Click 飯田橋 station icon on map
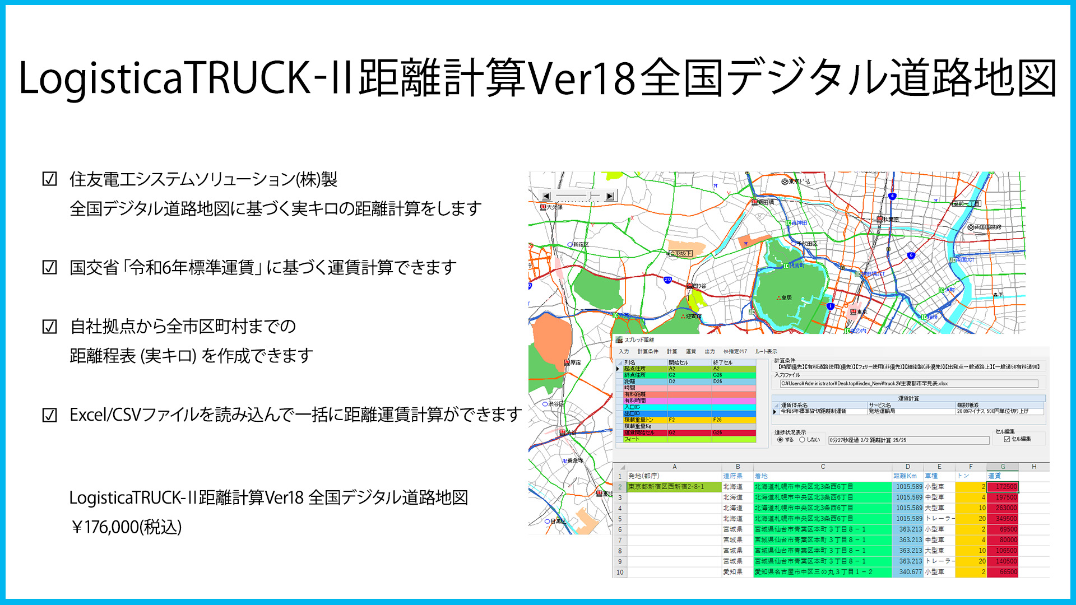Image resolution: width=1076 pixels, height=605 pixels. click(x=754, y=202)
